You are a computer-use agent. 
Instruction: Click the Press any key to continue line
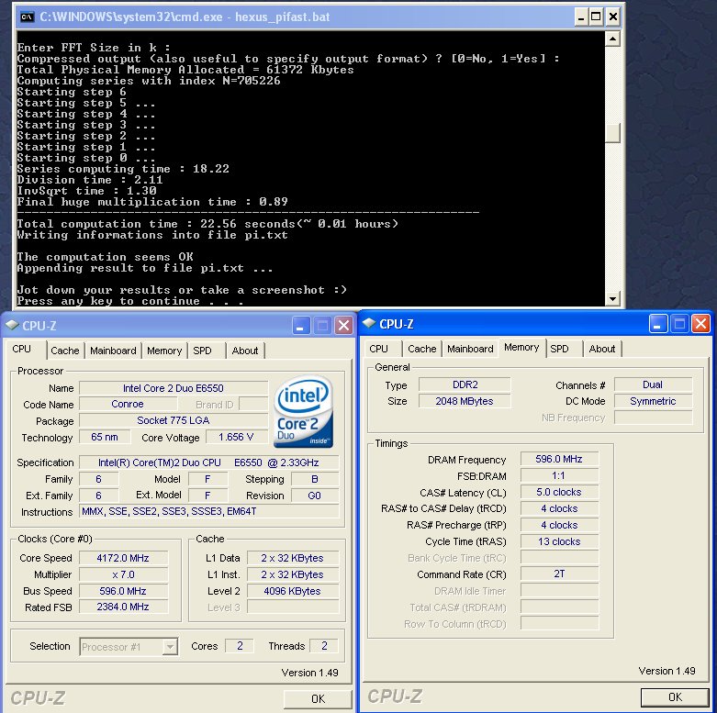tap(130, 301)
